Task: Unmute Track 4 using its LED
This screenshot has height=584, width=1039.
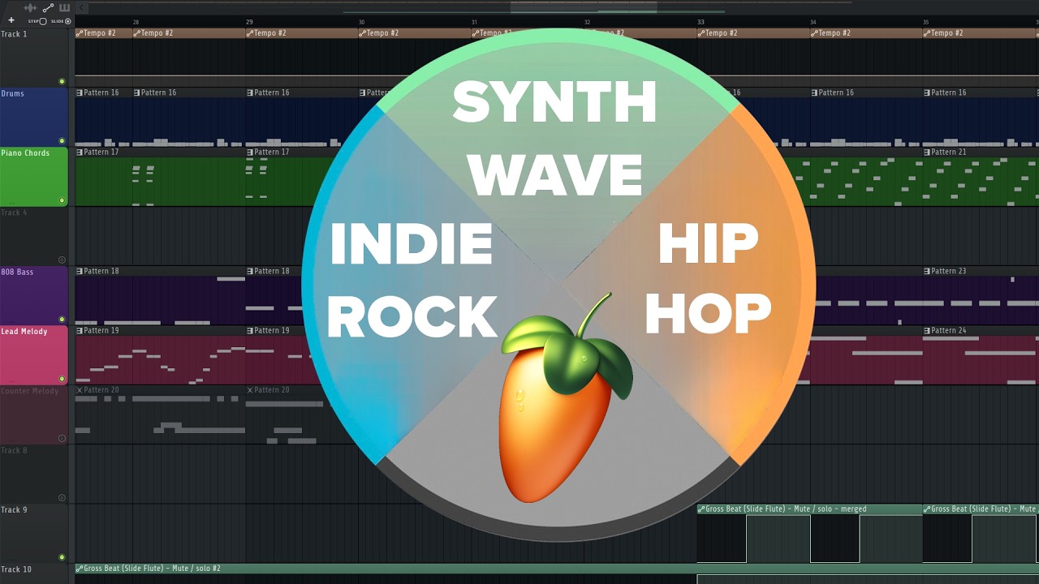Action: pos(62,260)
